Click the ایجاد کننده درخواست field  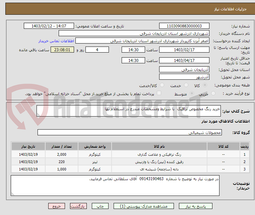[142, 41]
